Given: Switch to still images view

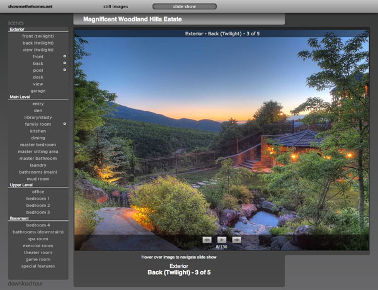Looking at the screenshot, I should 116,6.
